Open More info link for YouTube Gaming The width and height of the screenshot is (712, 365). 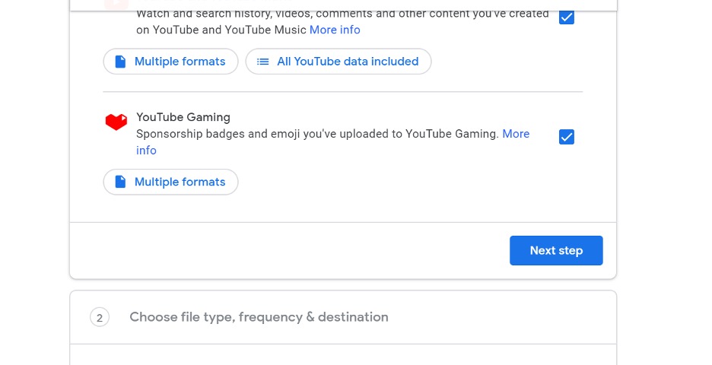coord(516,134)
